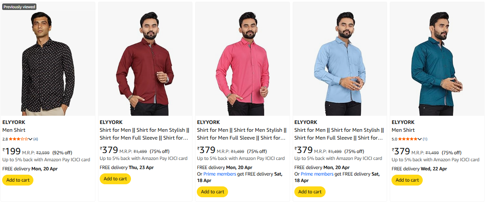Open the maroon shirt's product title link
The height and width of the screenshot is (202, 486).
click(144, 134)
